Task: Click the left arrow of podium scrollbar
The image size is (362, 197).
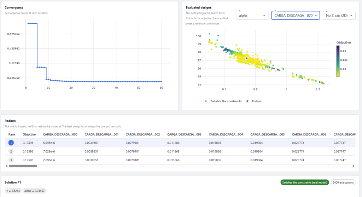Action: point(6,166)
